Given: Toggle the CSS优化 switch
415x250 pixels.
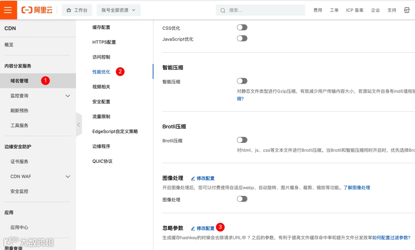Looking at the screenshot, I should (x=242, y=27).
